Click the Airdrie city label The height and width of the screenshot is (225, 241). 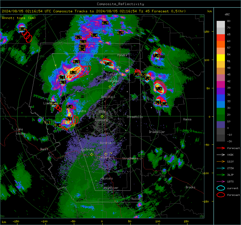click(106, 143)
